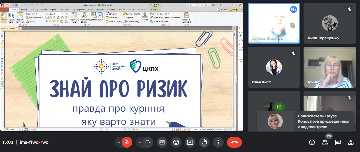360x152 pixels.
Task: Show the participants list with 28 badge
Action: pos(325,142)
